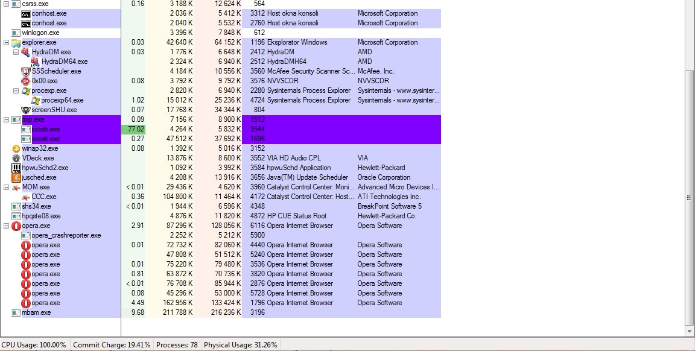Viewport: 695px width, 351px height.
Task: Collapse the csrss.exe process tree
Action: [x=6, y=4]
